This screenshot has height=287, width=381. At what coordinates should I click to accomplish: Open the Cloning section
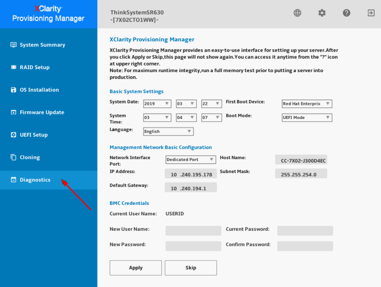49,157
